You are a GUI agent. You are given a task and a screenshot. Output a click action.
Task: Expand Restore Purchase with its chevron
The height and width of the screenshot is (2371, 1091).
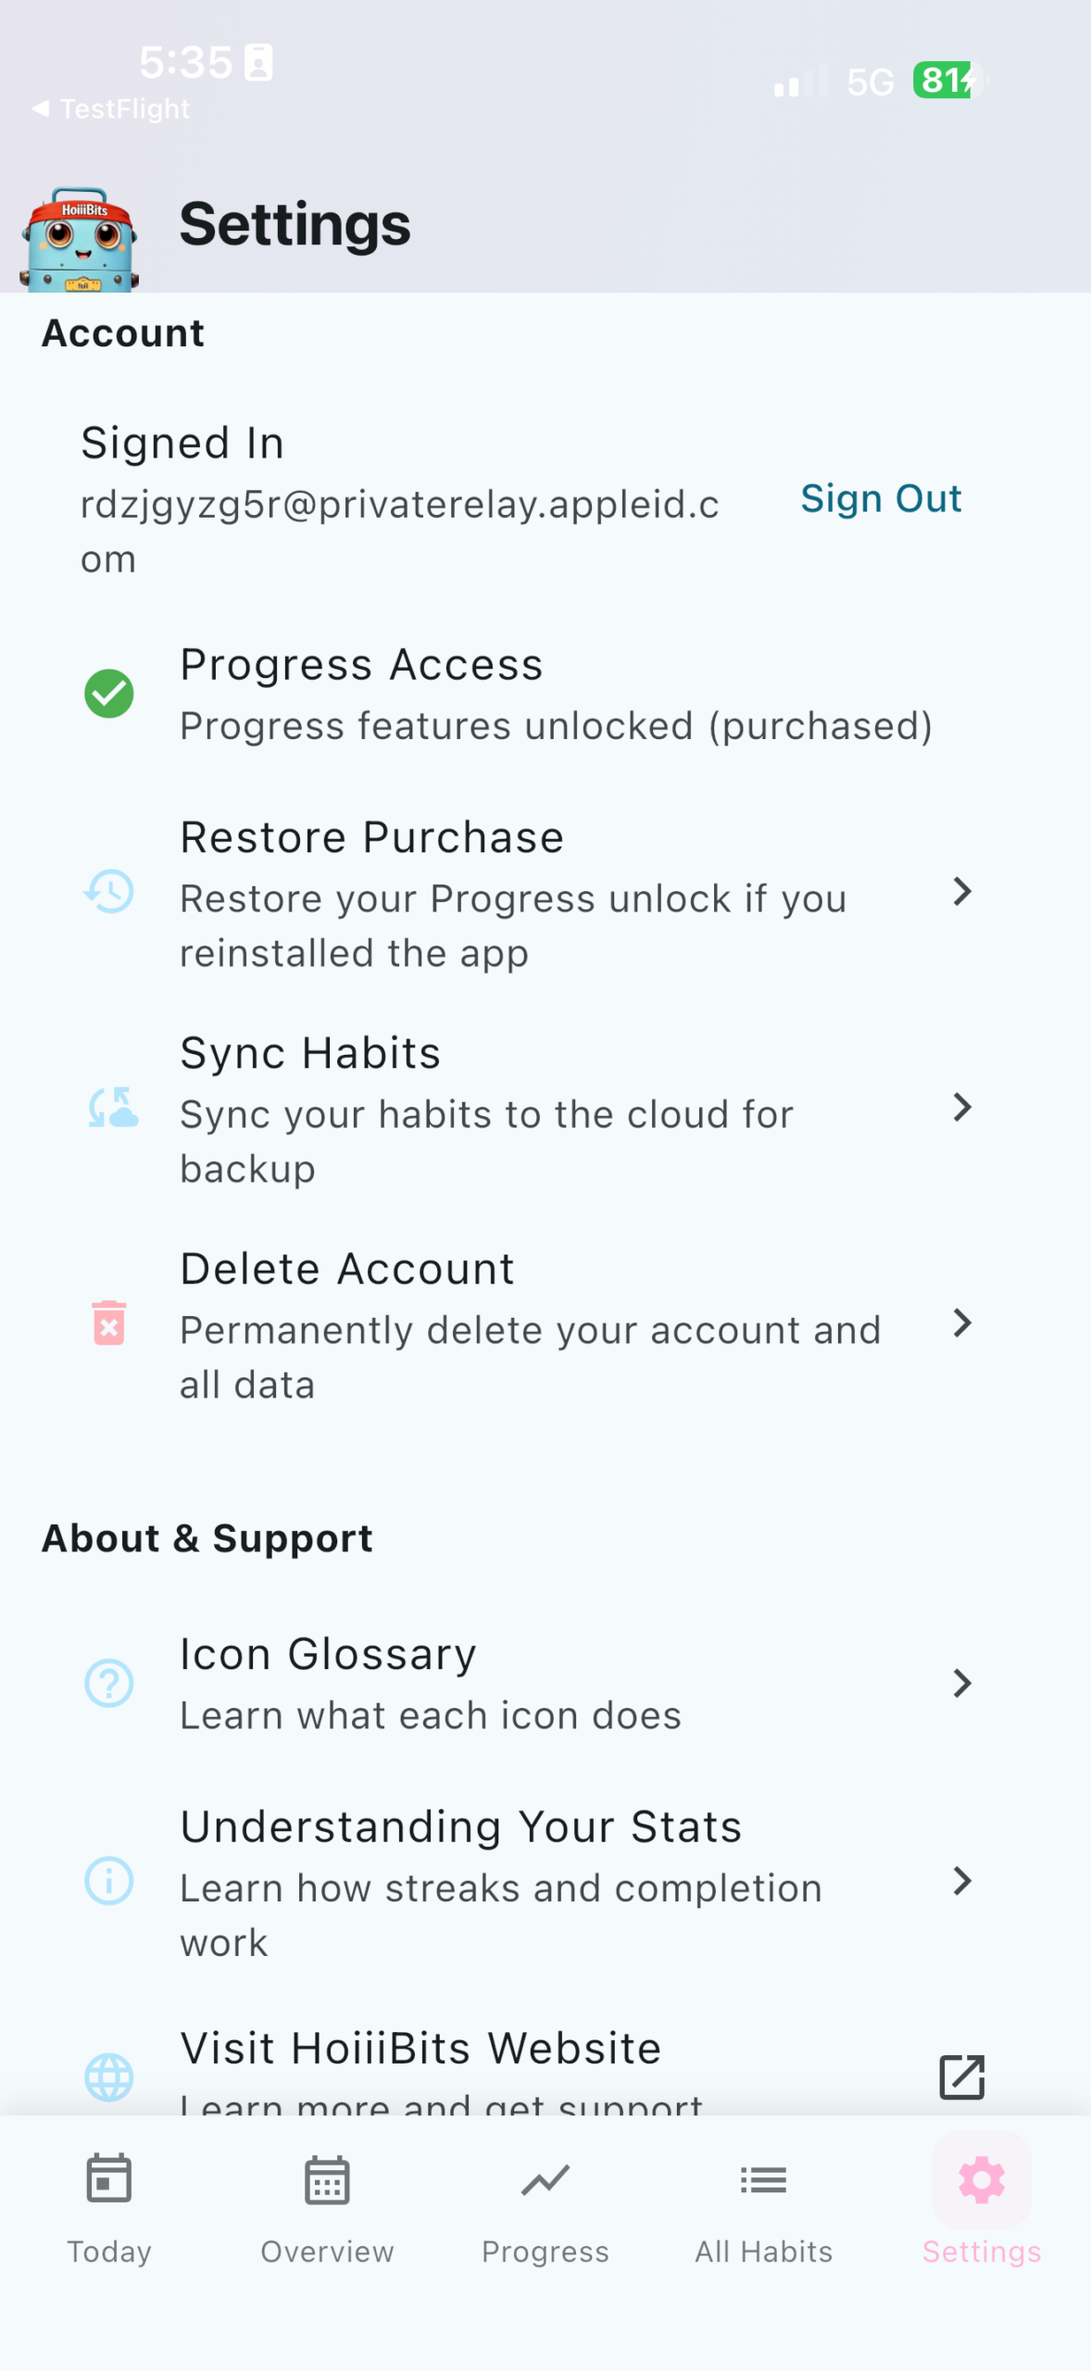point(961,892)
